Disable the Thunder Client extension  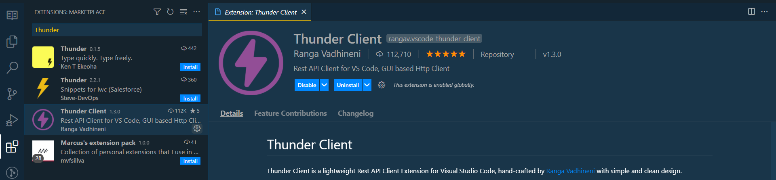[x=307, y=85]
